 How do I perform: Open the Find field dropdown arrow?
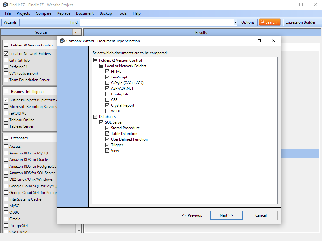(x=235, y=22)
